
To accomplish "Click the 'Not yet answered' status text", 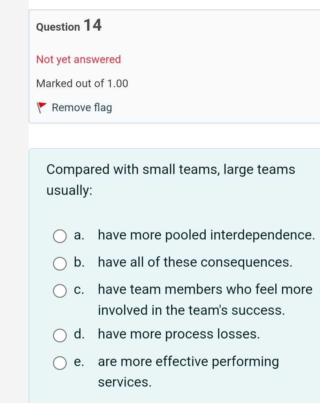I will click(78, 60).
